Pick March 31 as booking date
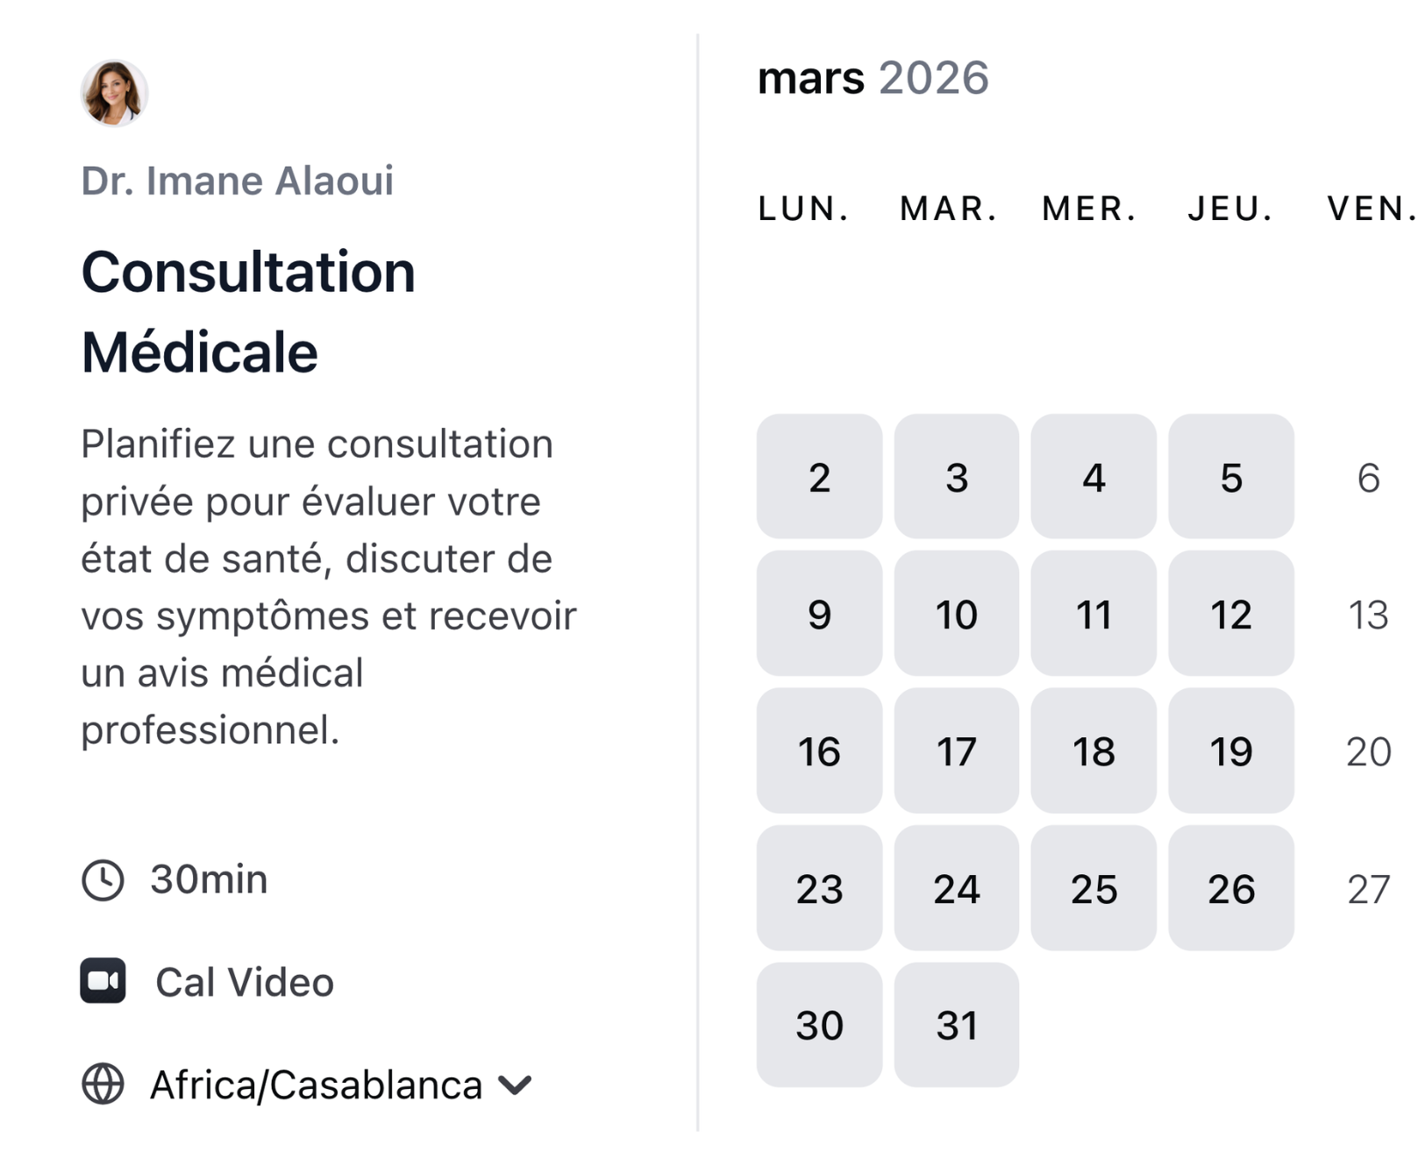Image resolution: width=1418 pixels, height=1152 pixels. tap(956, 1024)
